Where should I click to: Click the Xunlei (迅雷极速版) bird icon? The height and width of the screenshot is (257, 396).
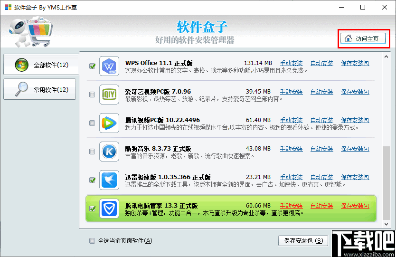pyautogui.click(x=109, y=180)
